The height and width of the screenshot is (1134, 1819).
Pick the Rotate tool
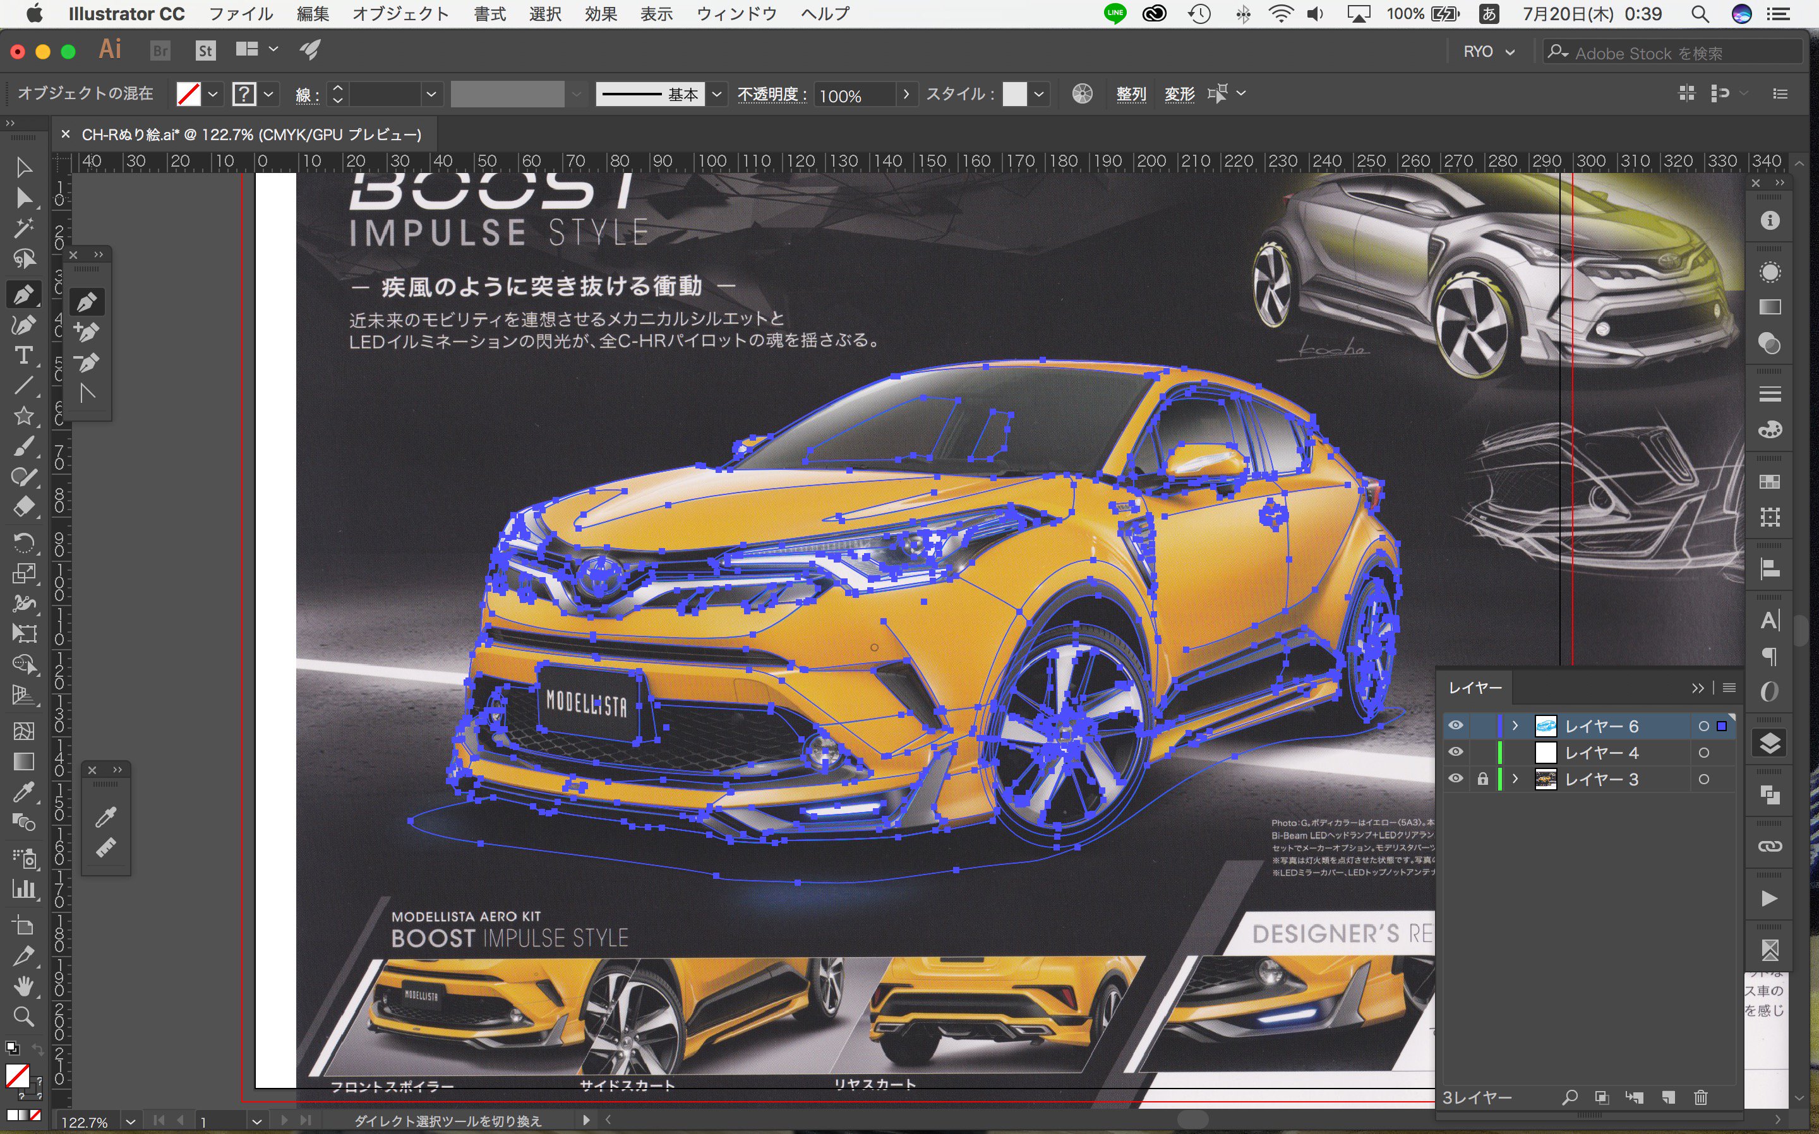click(24, 542)
